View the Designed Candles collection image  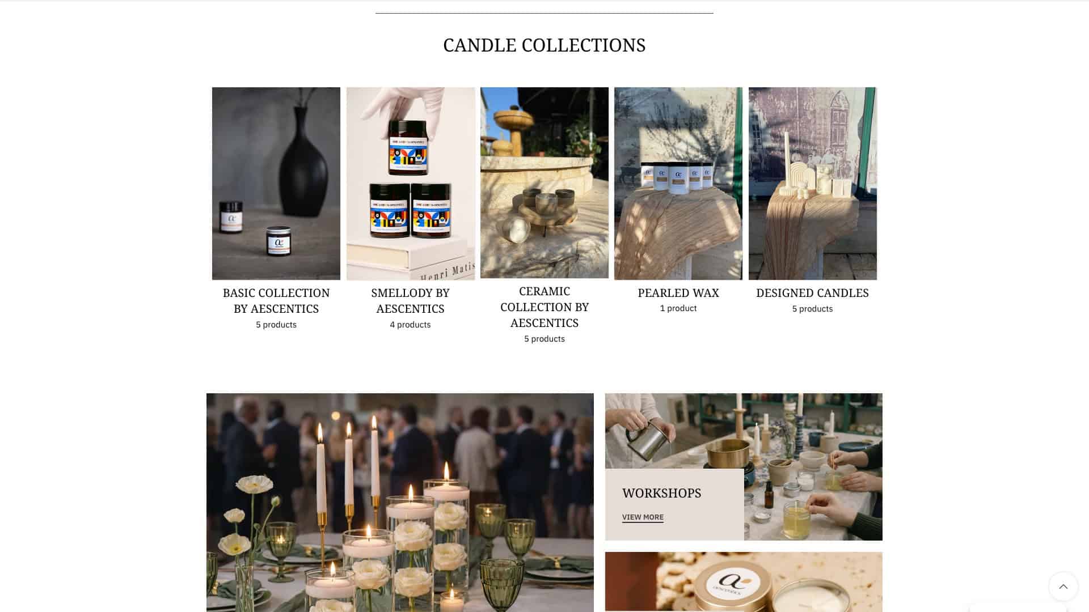(x=813, y=184)
